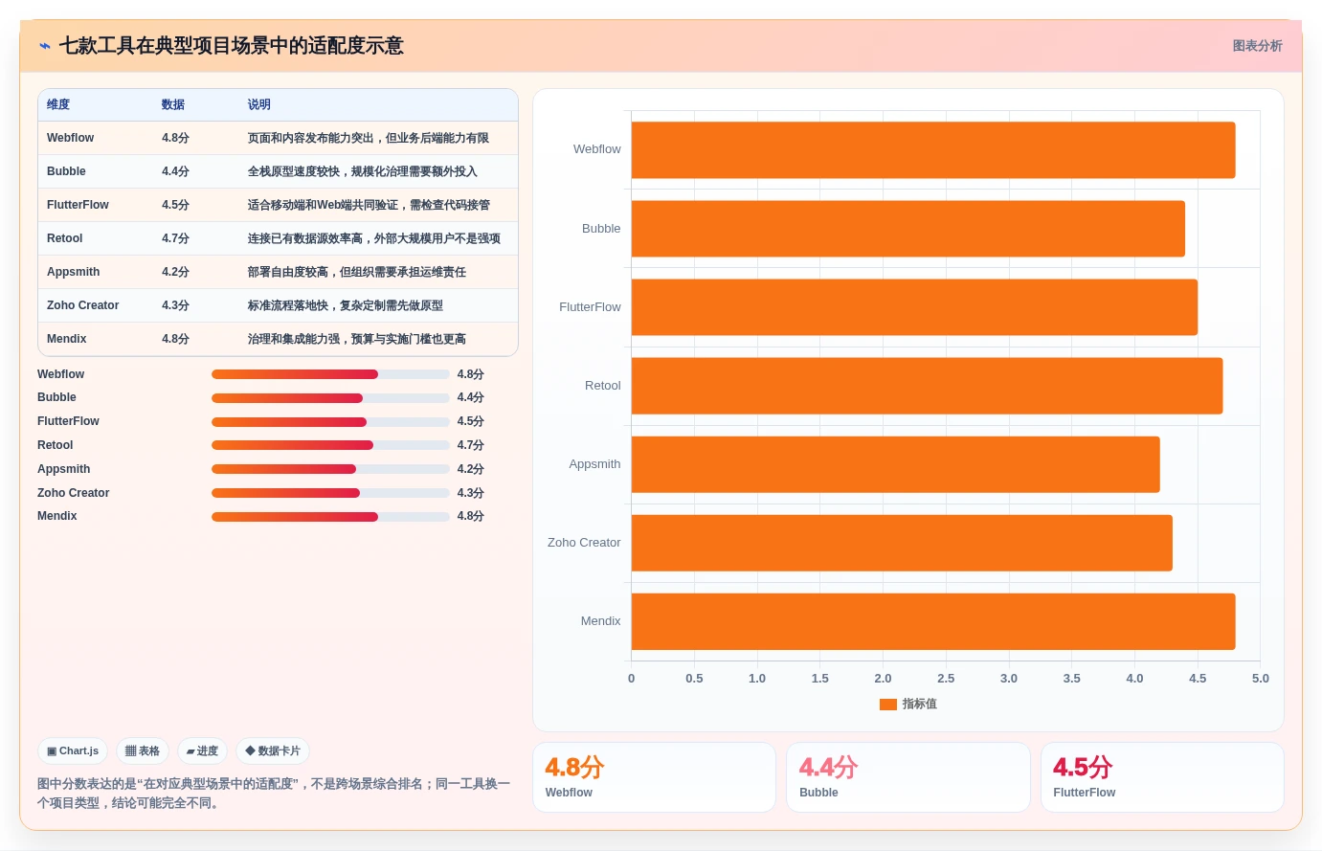
Task: Select the Zoho Creator table row name
Action: pyautogui.click(x=83, y=305)
